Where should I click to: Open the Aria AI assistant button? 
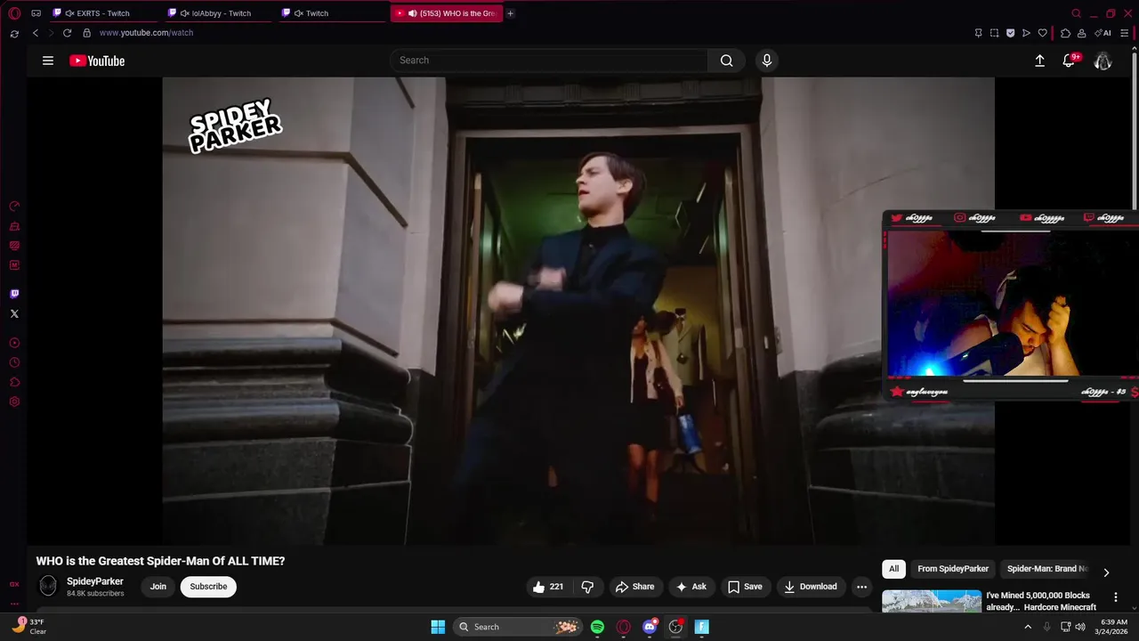point(1103,33)
